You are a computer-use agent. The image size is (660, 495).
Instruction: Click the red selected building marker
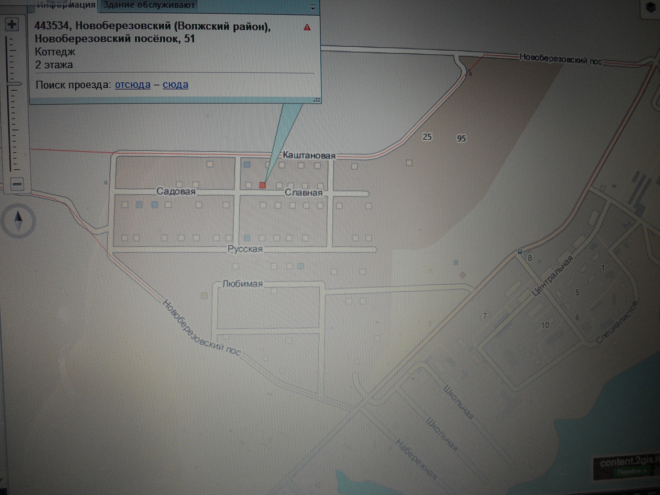click(x=263, y=185)
